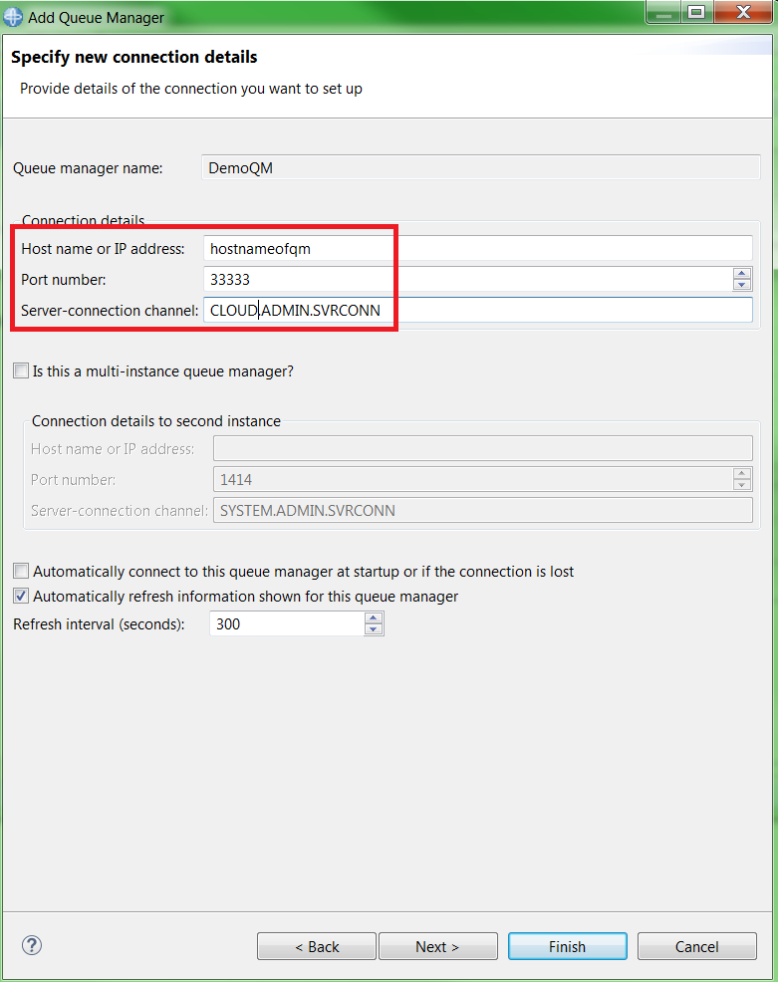Cancel the Add Queue Manager wizard
Screen dimensions: 778x982
coord(696,946)
